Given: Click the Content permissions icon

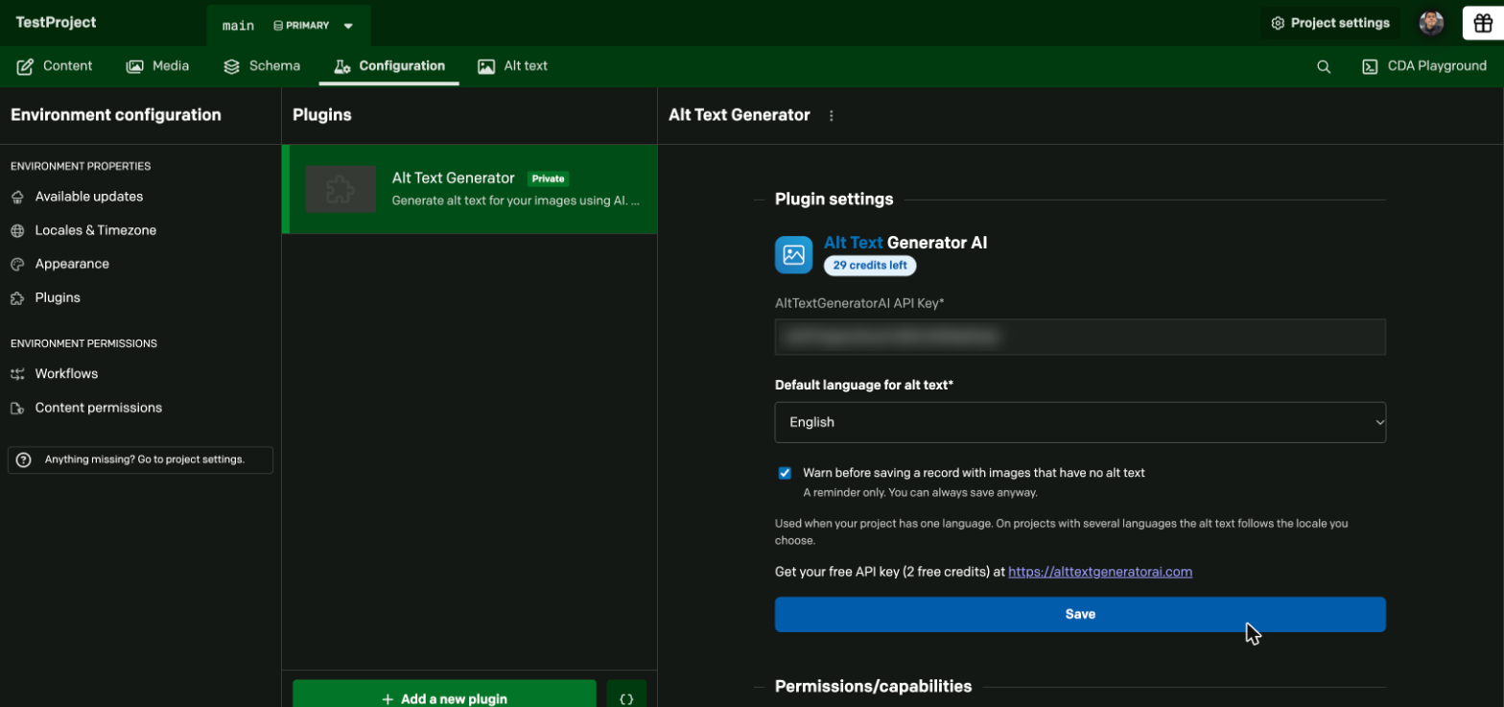Looking at the screenshot, I should pos(17,408).
